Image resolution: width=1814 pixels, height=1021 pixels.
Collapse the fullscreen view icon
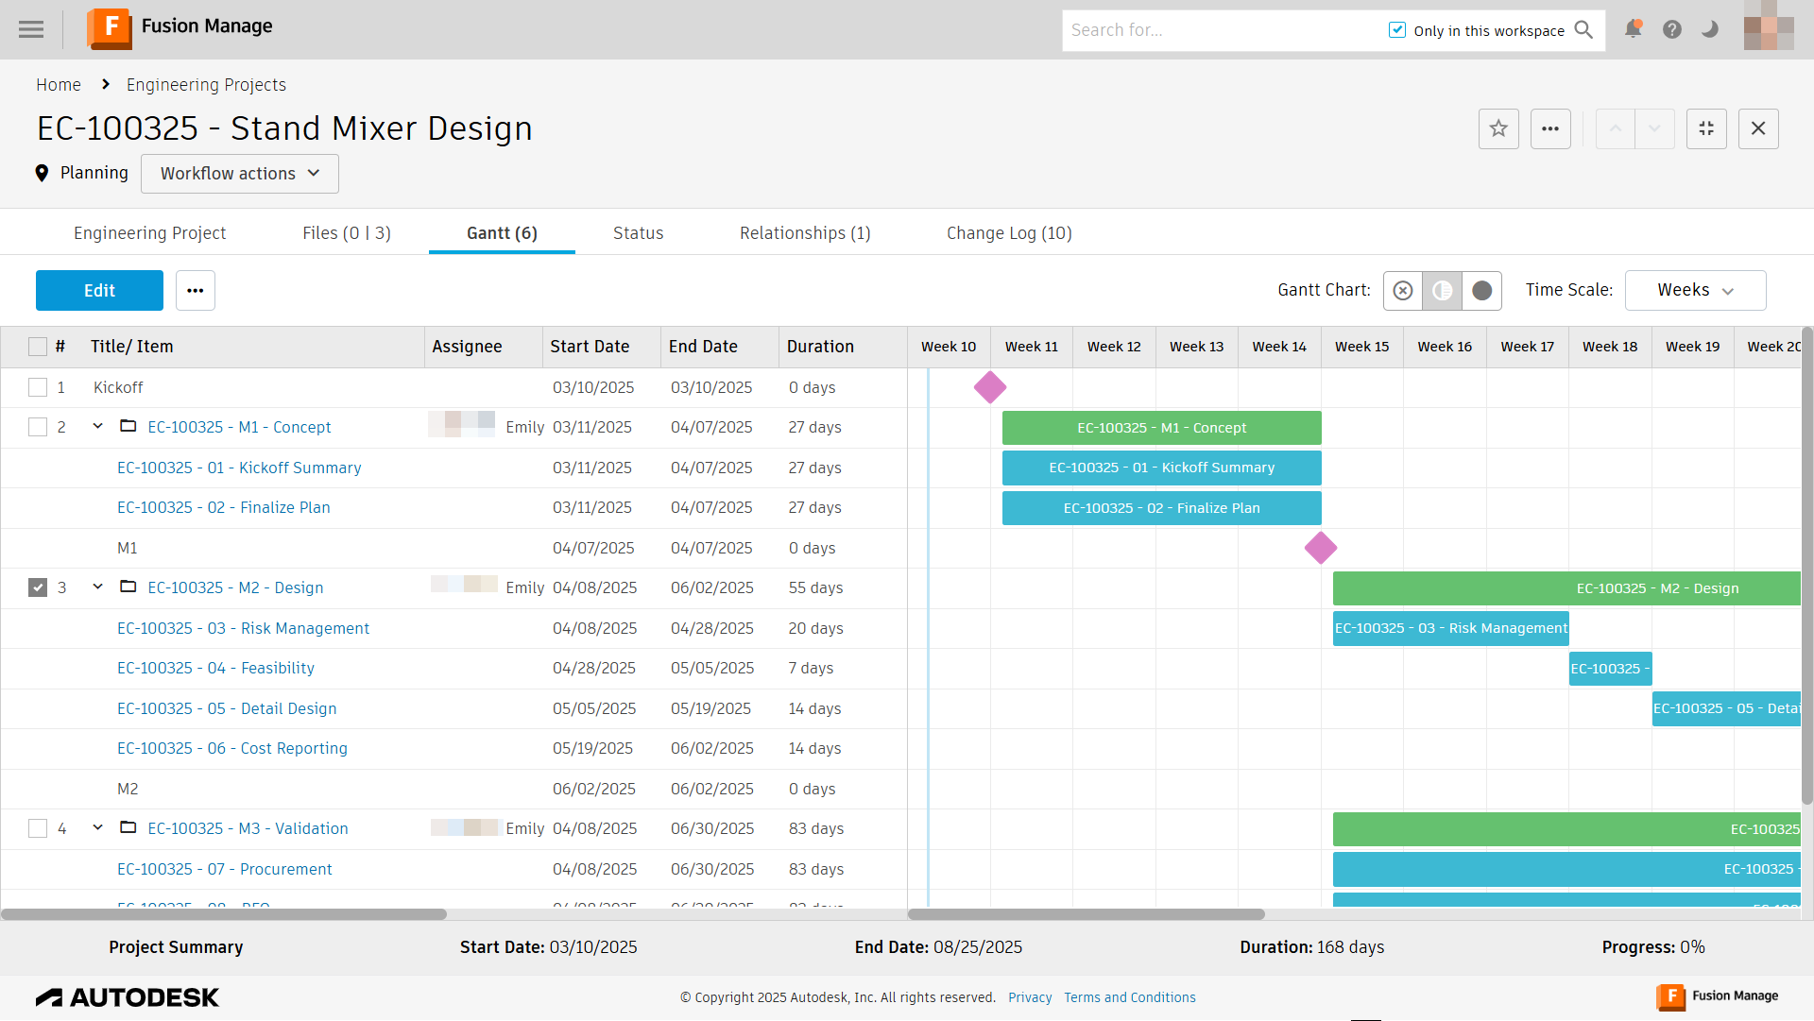(1706, 128)
